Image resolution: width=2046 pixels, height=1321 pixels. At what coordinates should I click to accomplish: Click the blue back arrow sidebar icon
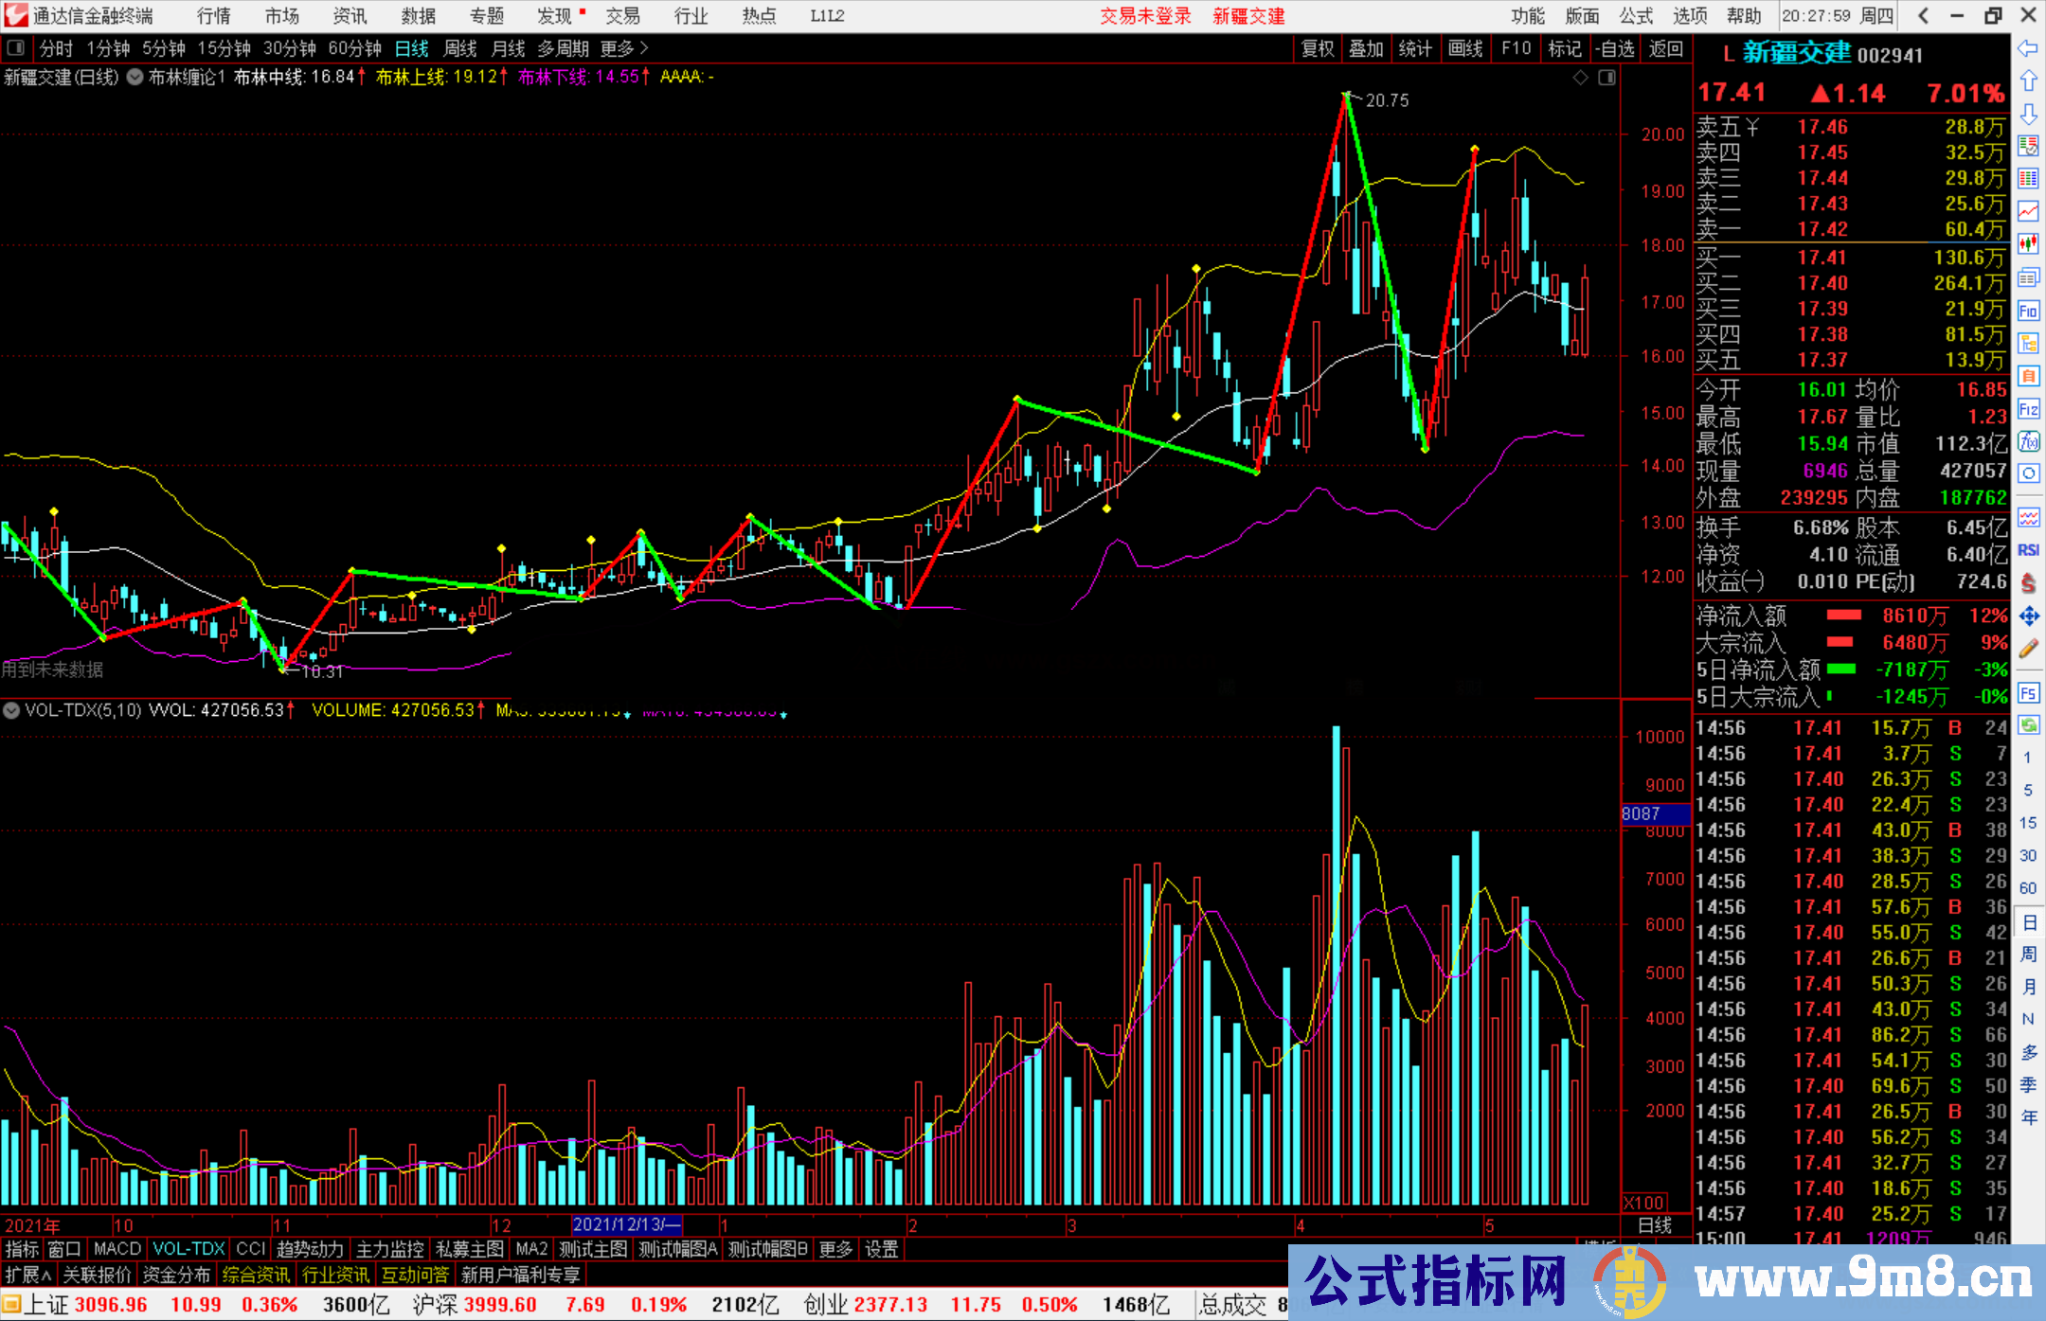(x=2028, y=48)
